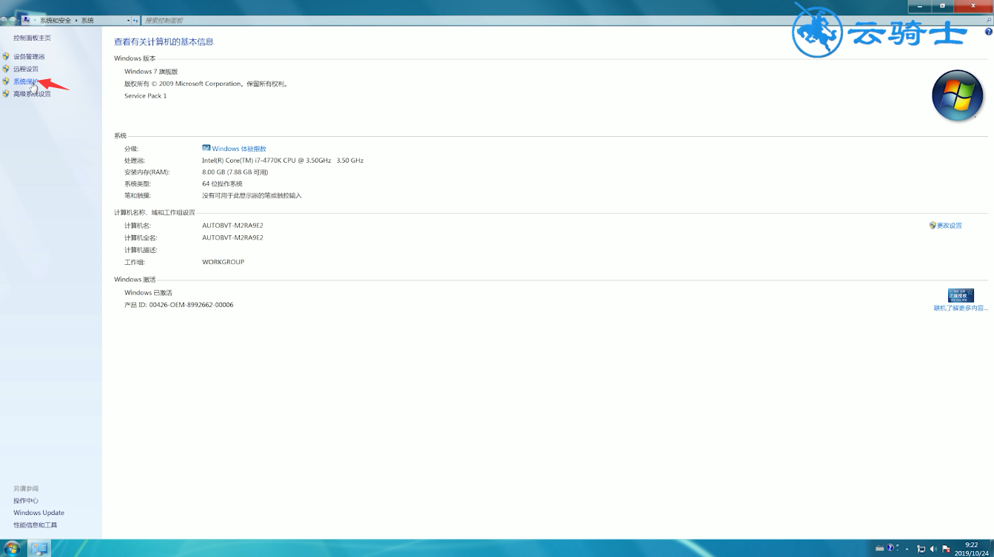Select 系统和安全 in the breadcrumb
The image size is (994, 557).
(x=56, y=20)
